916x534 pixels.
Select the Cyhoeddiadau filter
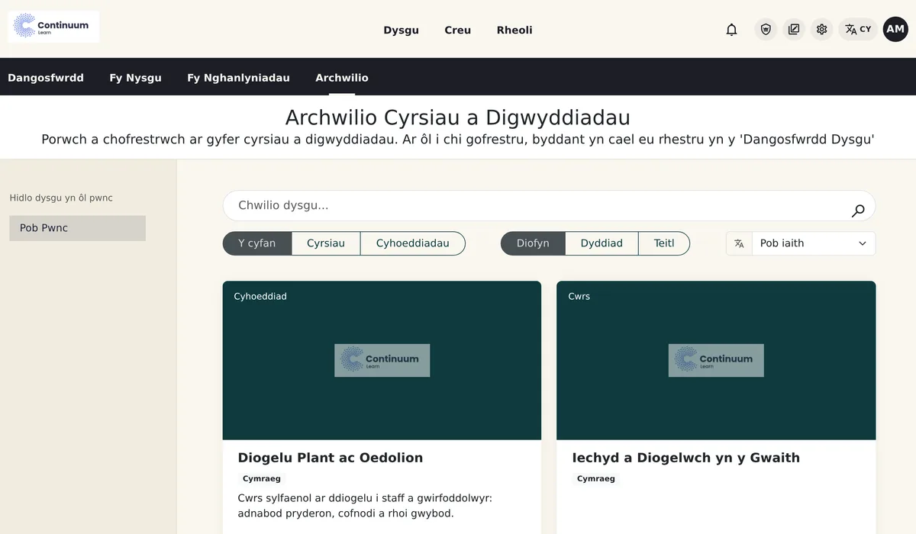pyautogui.click(x=413, y=243)
